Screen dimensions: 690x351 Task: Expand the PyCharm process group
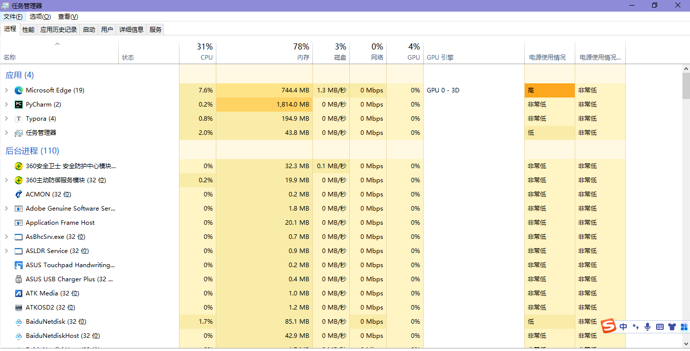click(x=7, y=105)
